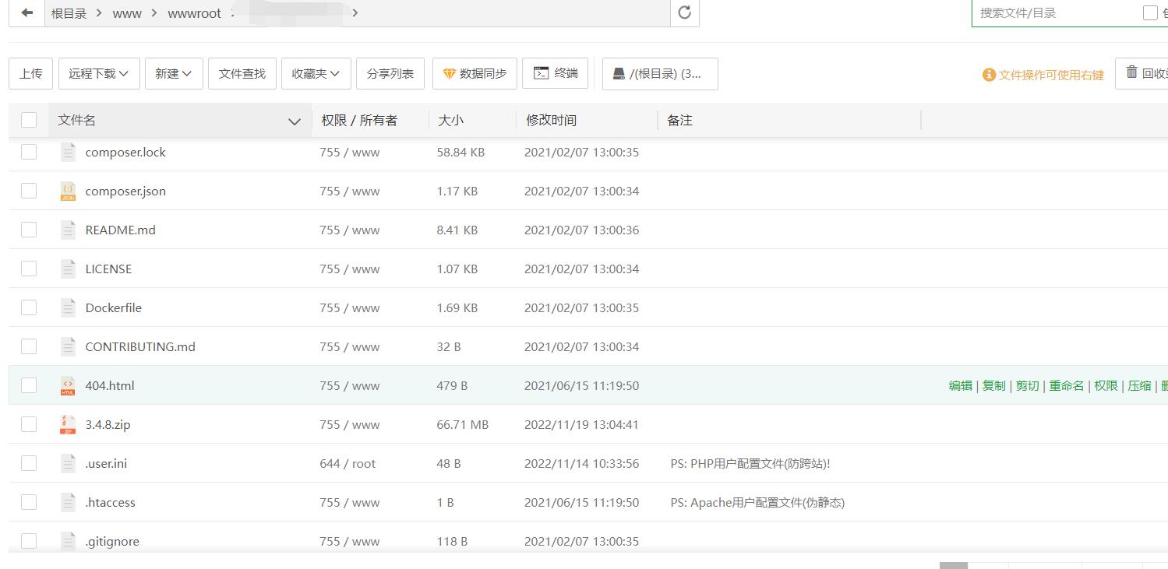Click the README.md file name
This screenshot has height=569, width=1168.
pyautogui.click(x=121, y=230)
